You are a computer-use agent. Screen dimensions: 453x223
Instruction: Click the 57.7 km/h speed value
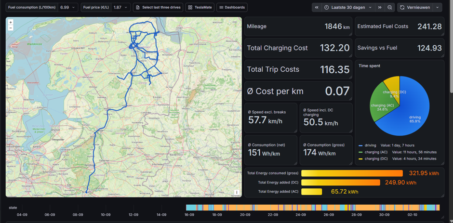point(265,120)
